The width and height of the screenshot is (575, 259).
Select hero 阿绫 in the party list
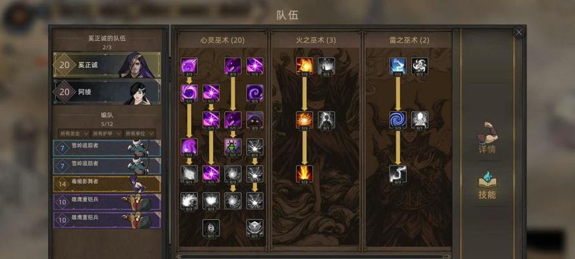coord(107,92)
